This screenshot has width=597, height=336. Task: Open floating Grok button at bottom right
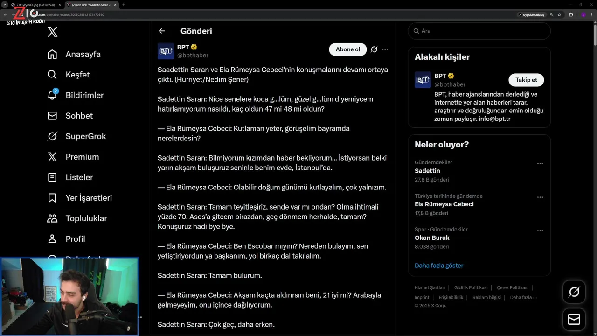point(574,292)
